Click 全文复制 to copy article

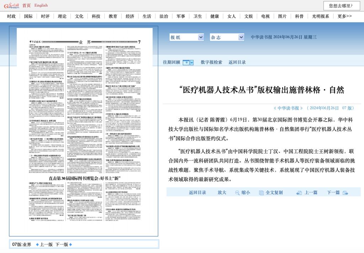coord(274,193)
